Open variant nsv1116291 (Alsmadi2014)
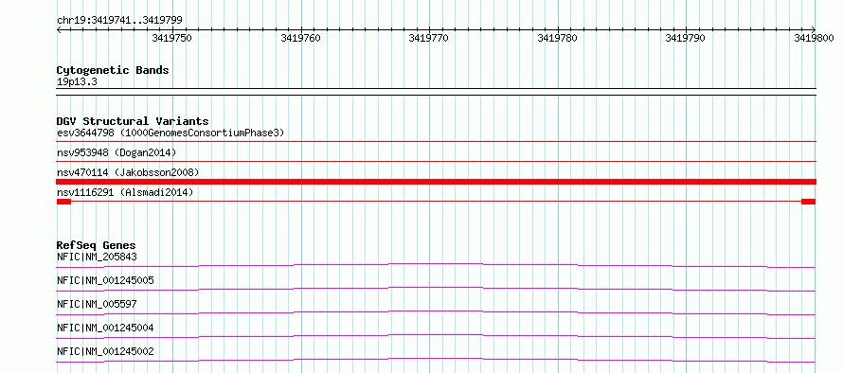The image size is (843, 373). tap(125, 192)
